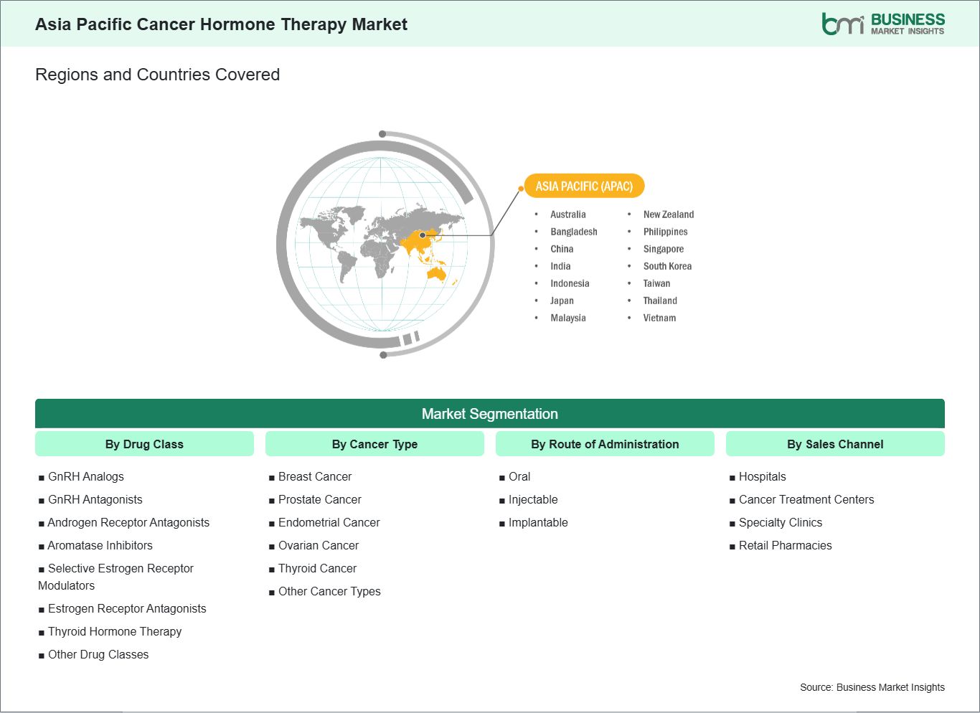Image resolution: width=980 pixels, height=713 pixels.
Task: Switch to the By Route of Administration tab
Action: click(x=605, y=444)
